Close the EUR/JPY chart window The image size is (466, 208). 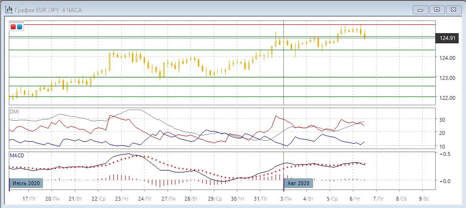(454, 9)
